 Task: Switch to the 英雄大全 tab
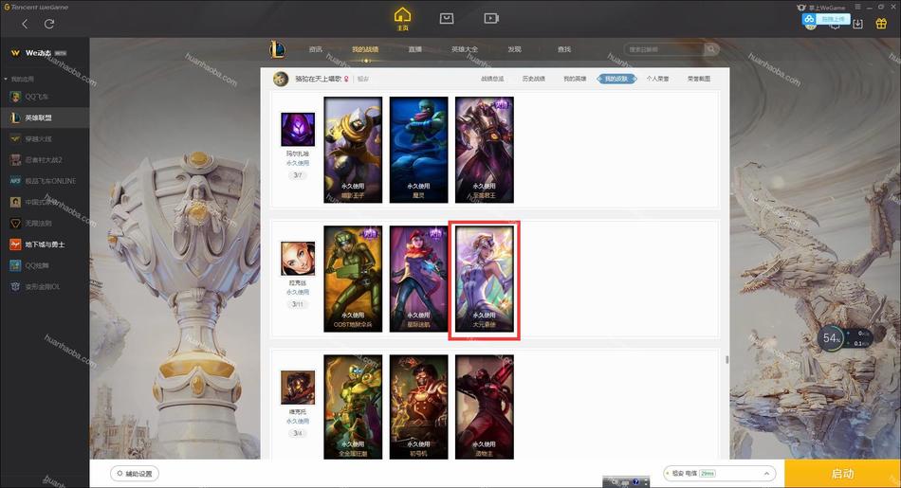[x=465, y=49]
